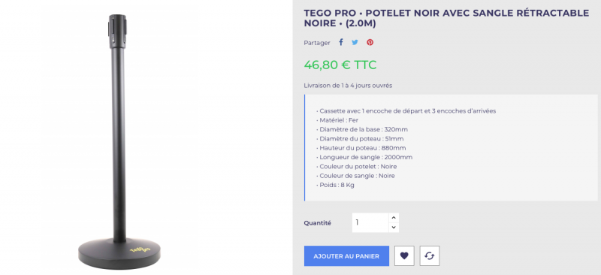Click the Livraison de 1 à 4 jours text
This screenshot has height=275, width=601.
coord(348,86)
